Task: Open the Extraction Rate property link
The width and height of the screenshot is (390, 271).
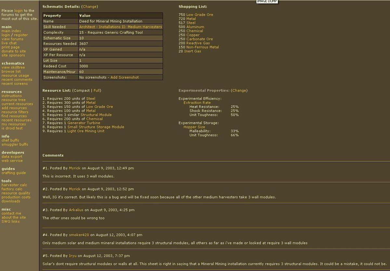Action: pyautogui.click(x=197, y=103)
